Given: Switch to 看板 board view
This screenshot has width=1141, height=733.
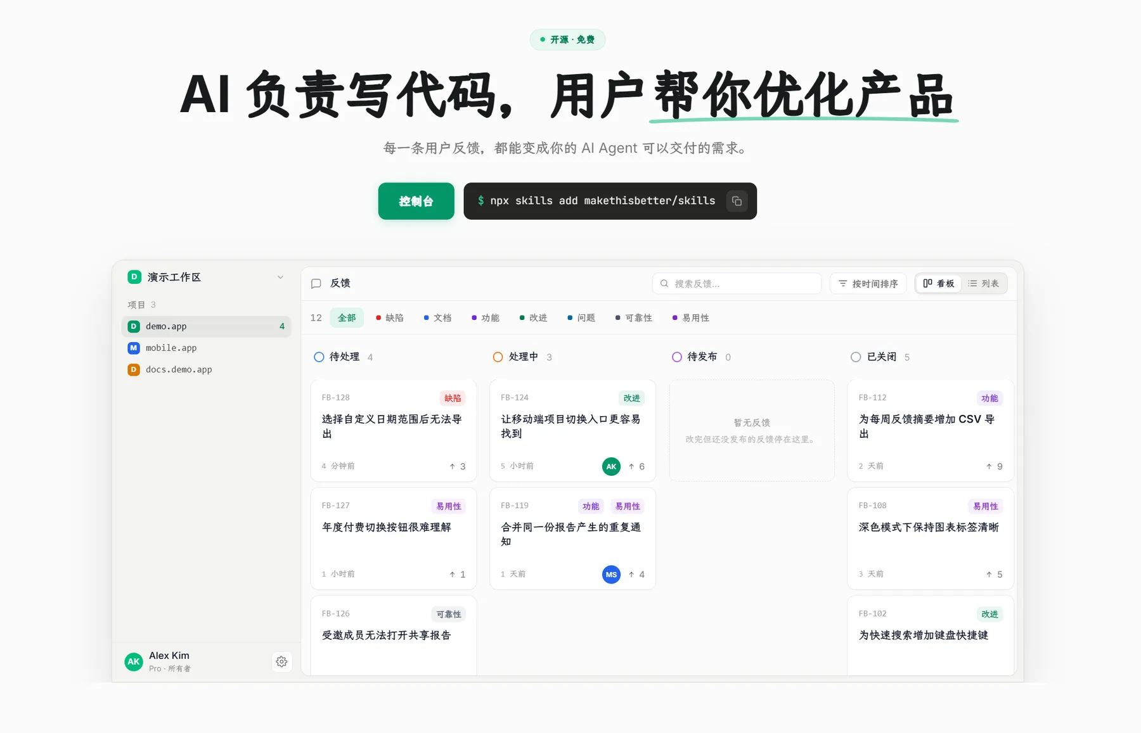Looking at the screenshot, I should [x=939, y=284].
